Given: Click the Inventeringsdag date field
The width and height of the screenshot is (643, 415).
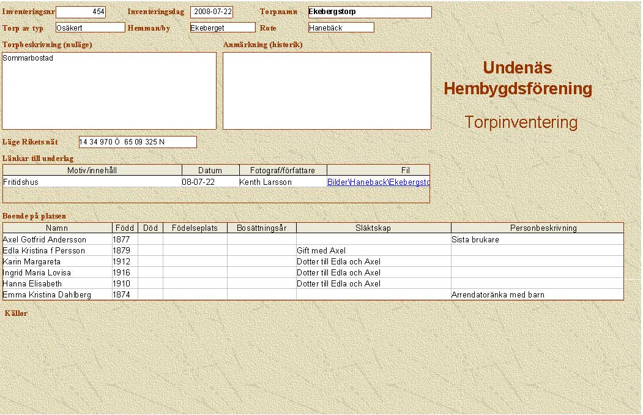Looking at the screenshot, I should pyautogui.click(x=212, y=12).
